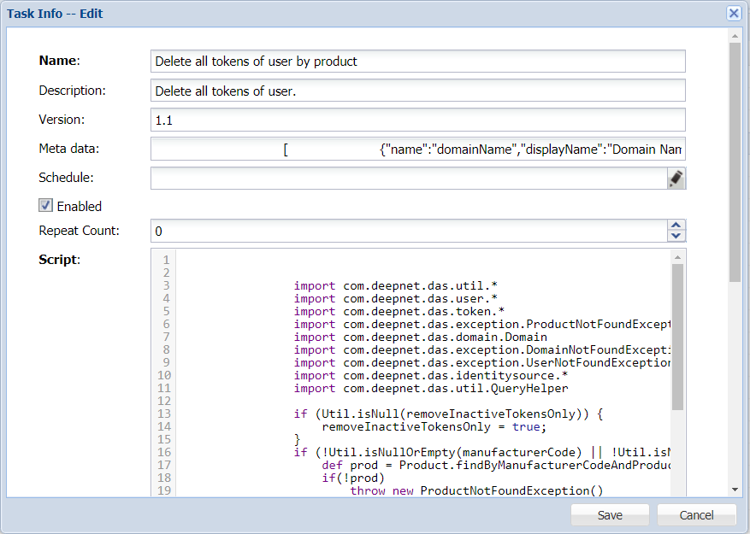750x534 pixels.
Task: Increase Repeat Count with up arrow
Action: 676,226
